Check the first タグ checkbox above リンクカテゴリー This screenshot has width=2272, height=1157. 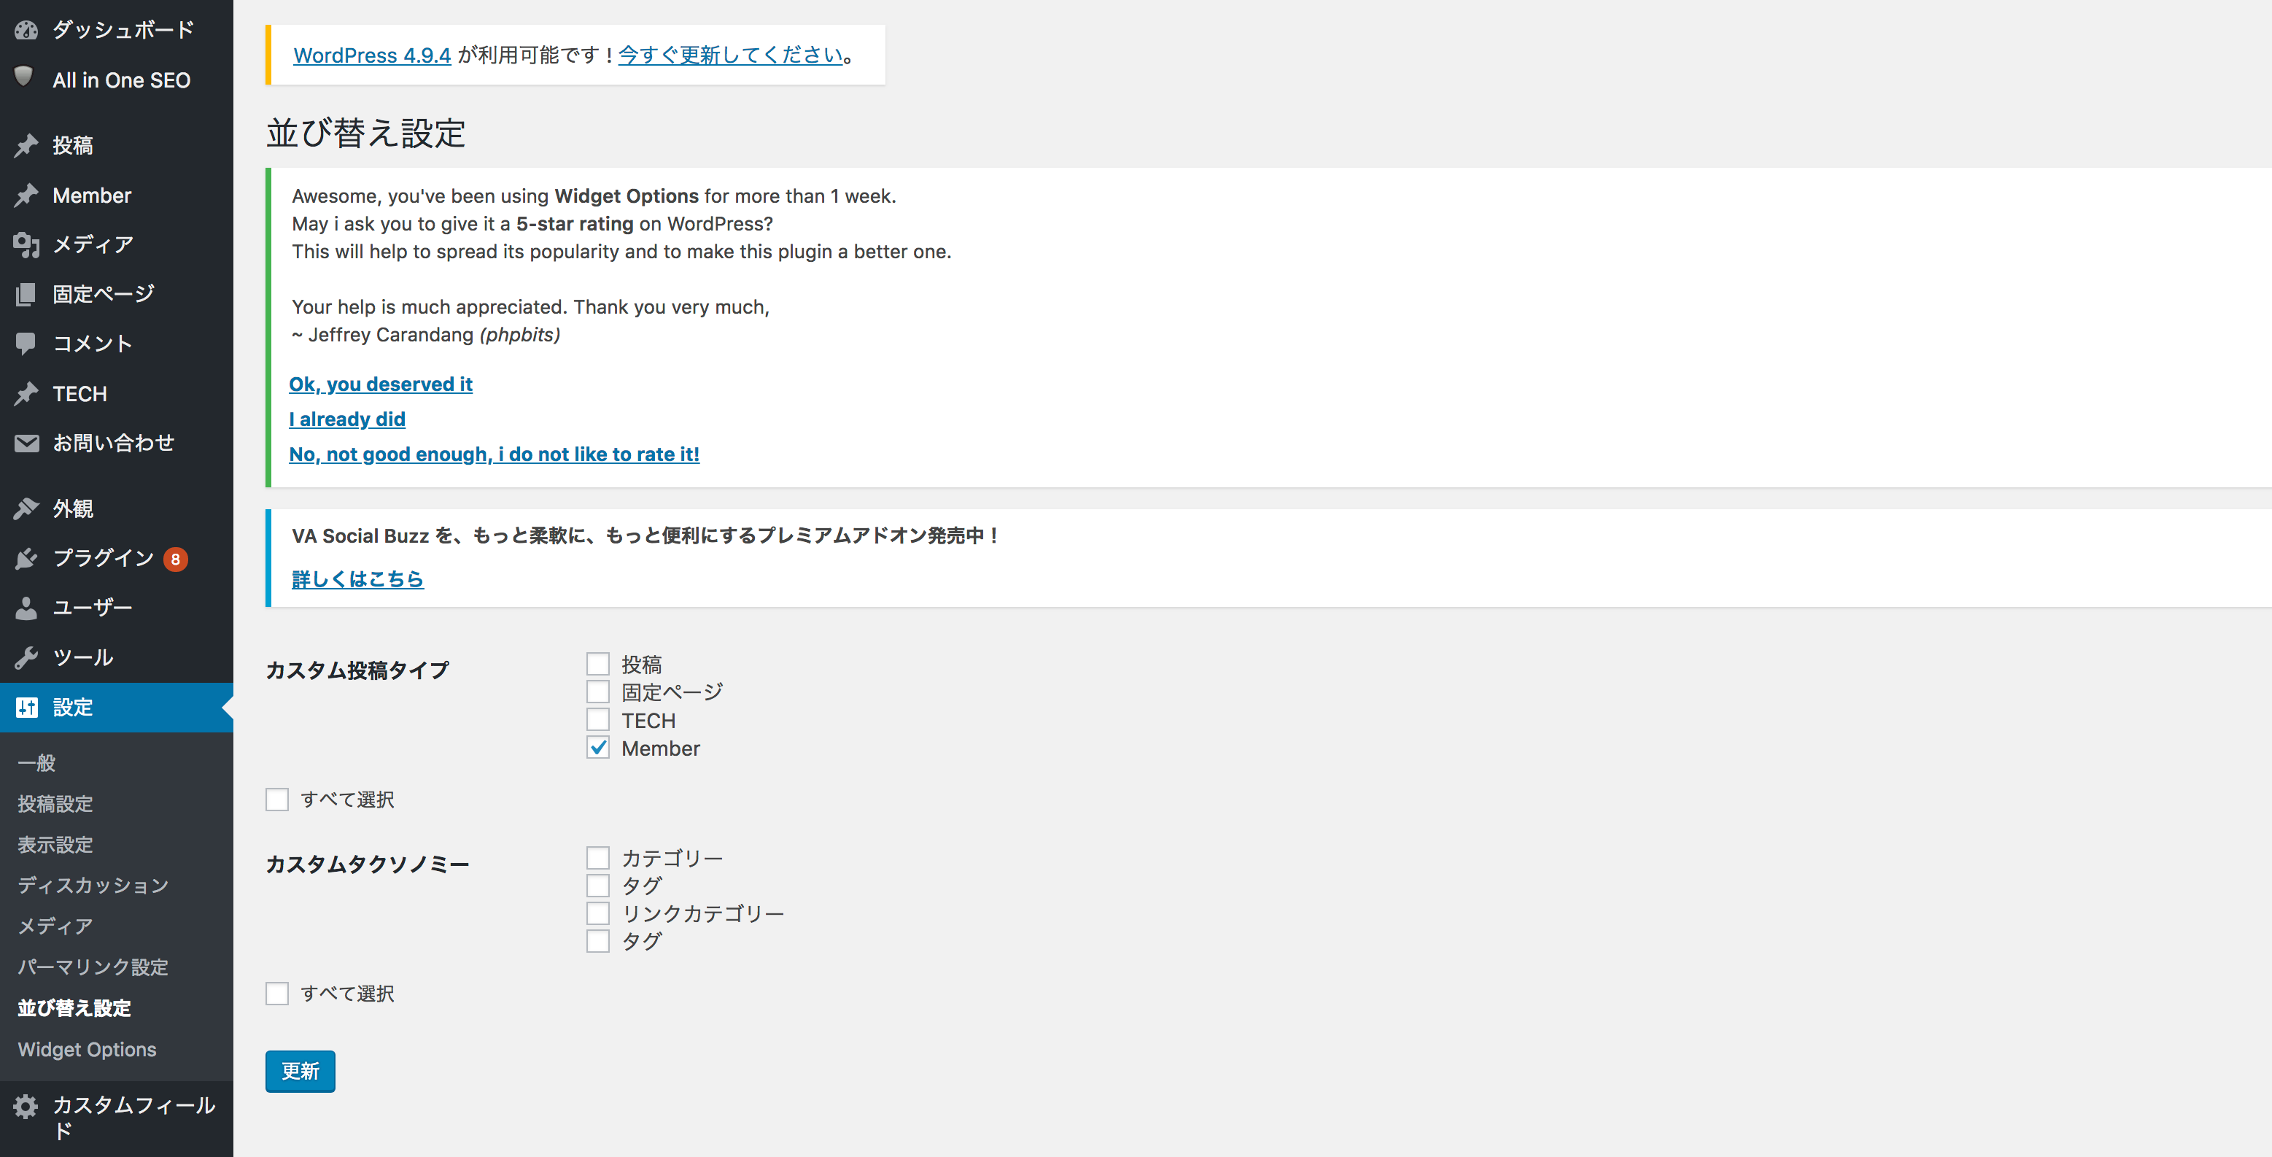coord(598,884)
